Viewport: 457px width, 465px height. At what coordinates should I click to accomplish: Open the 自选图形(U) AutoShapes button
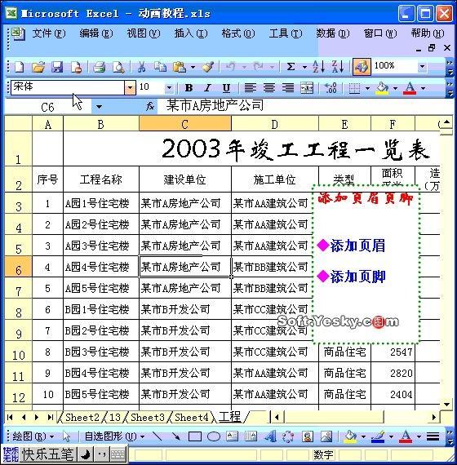click(114, 436)
